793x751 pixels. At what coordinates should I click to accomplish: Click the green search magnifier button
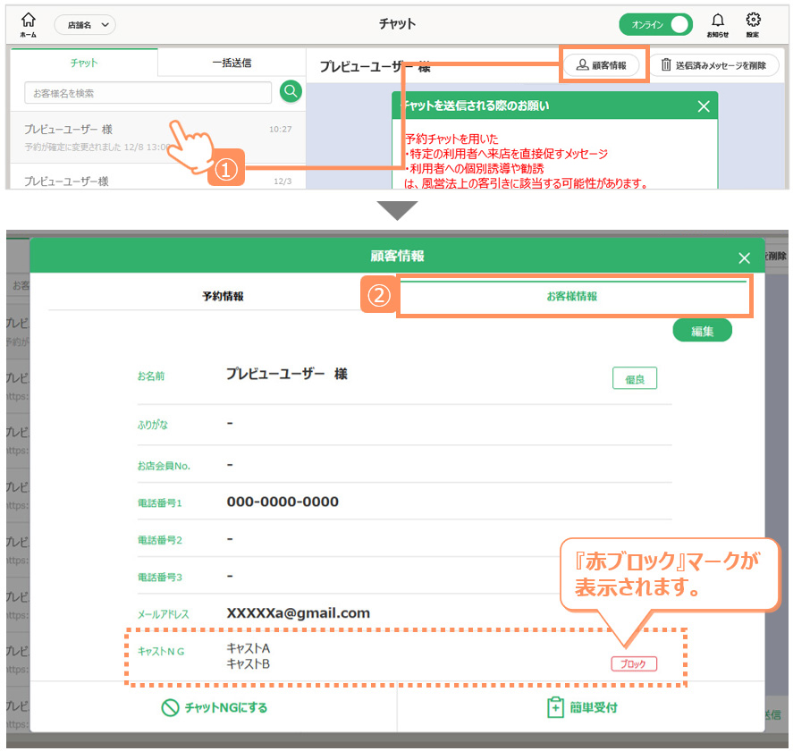point(291,91)
